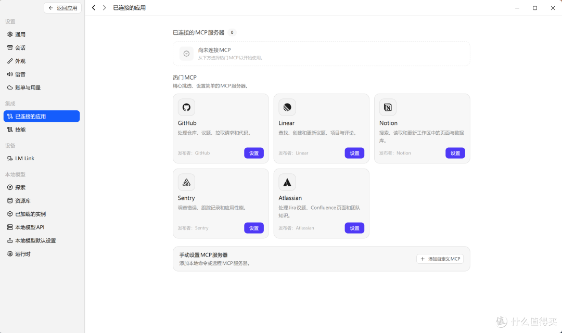The width and height of the screenshot is (562, 333).
Task: Go forward with the right chevron arrow
Action: click(x=104, y=7)
